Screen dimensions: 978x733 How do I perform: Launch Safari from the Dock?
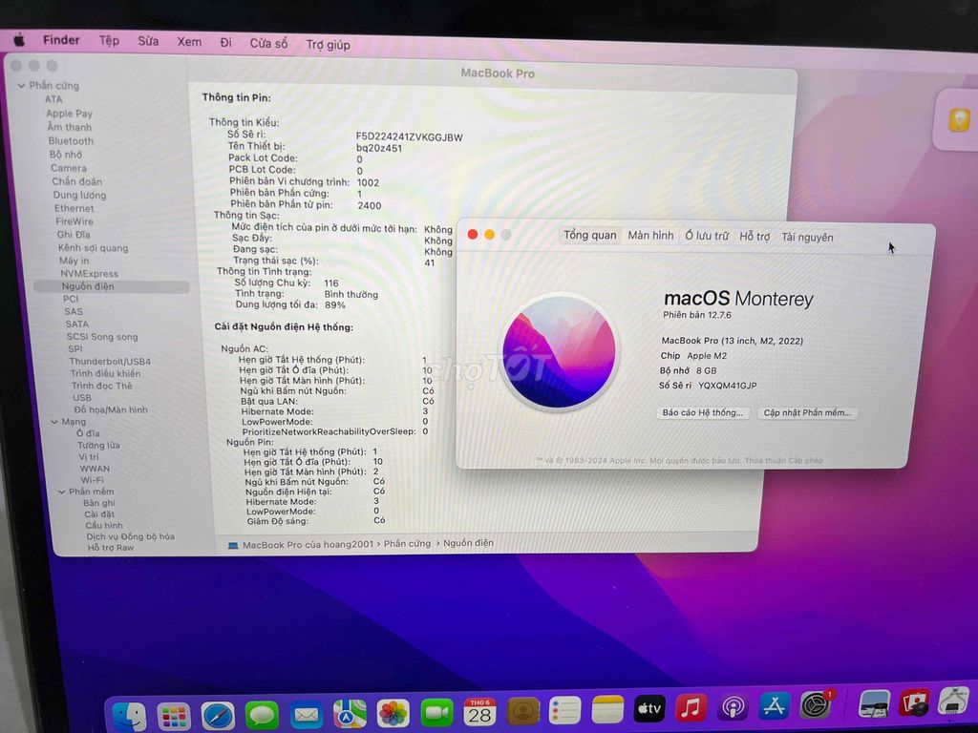click(x=218, y=716)
